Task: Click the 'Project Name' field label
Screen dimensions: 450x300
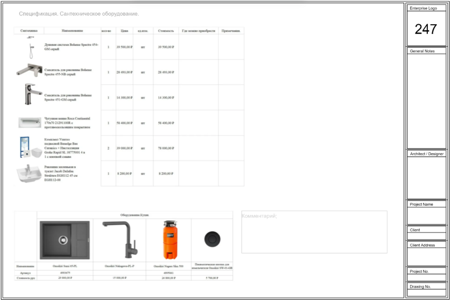Action: 421,205
